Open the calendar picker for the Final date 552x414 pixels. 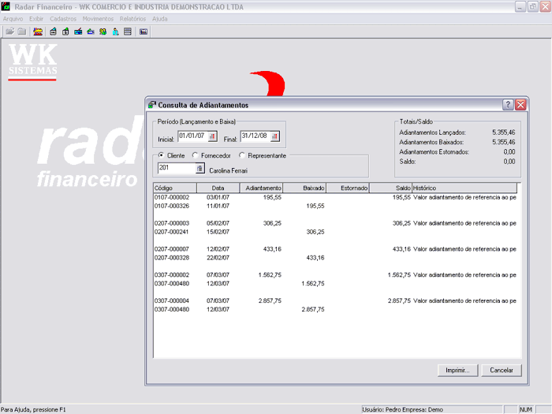274,136
